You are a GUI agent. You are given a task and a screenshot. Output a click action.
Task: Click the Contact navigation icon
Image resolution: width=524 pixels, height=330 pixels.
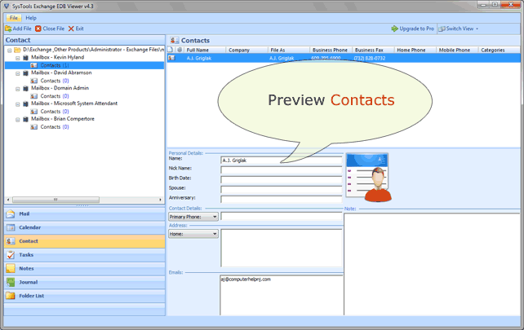click(x=11, y=241)
